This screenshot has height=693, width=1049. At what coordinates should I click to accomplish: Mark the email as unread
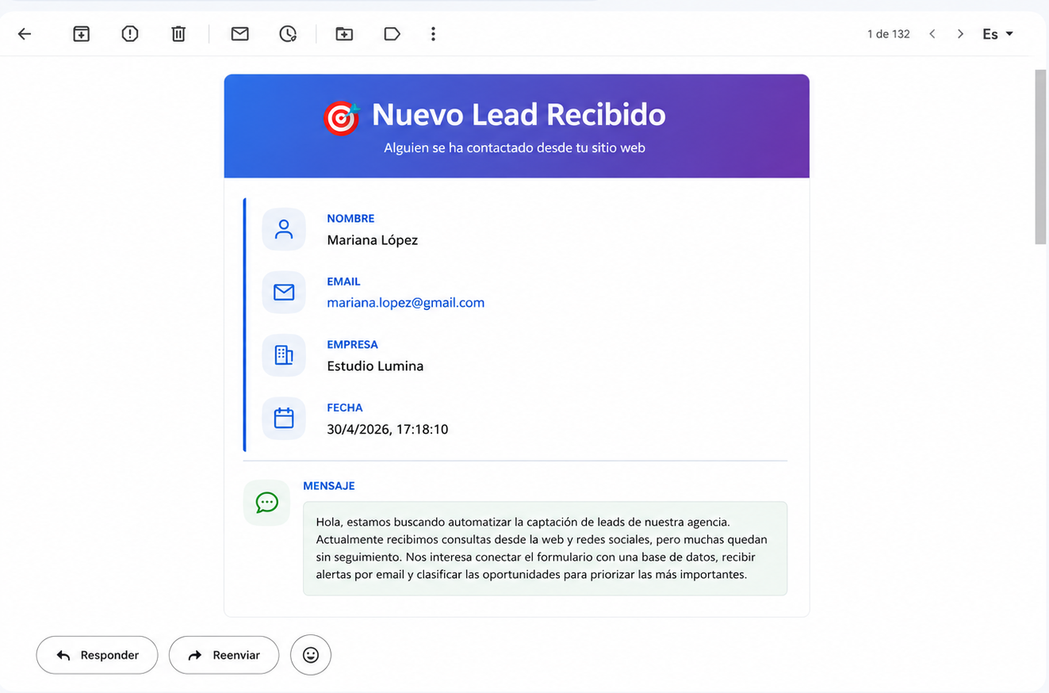click(x=239, y=34)
